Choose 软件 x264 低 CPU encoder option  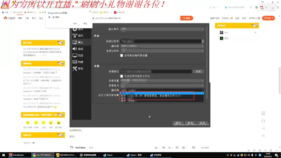click(162, 96)
